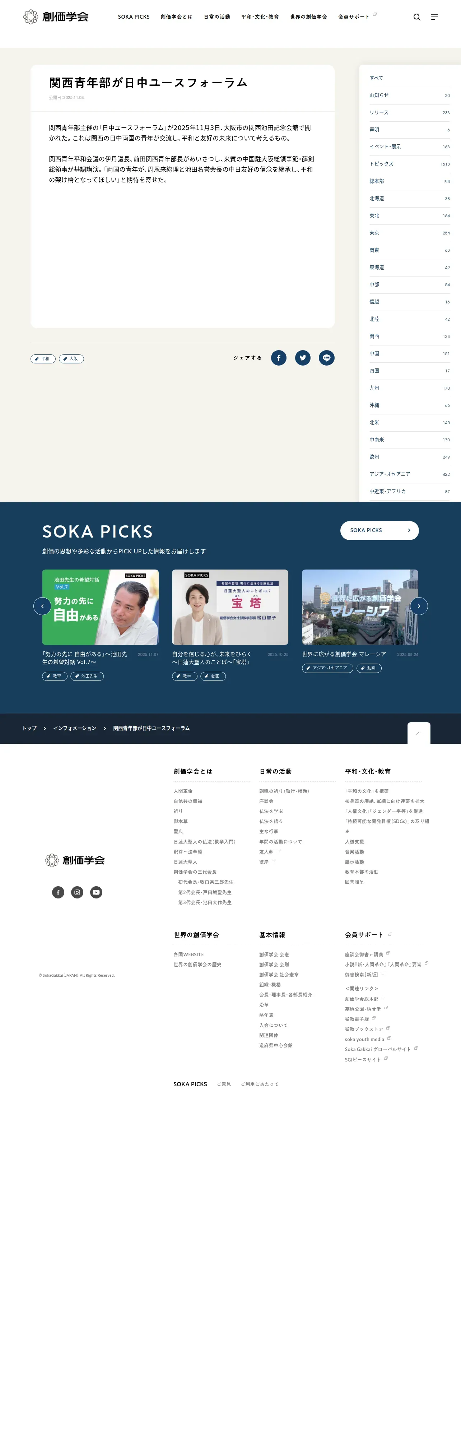Share article via LINE icon

click(x=327, y=358)
